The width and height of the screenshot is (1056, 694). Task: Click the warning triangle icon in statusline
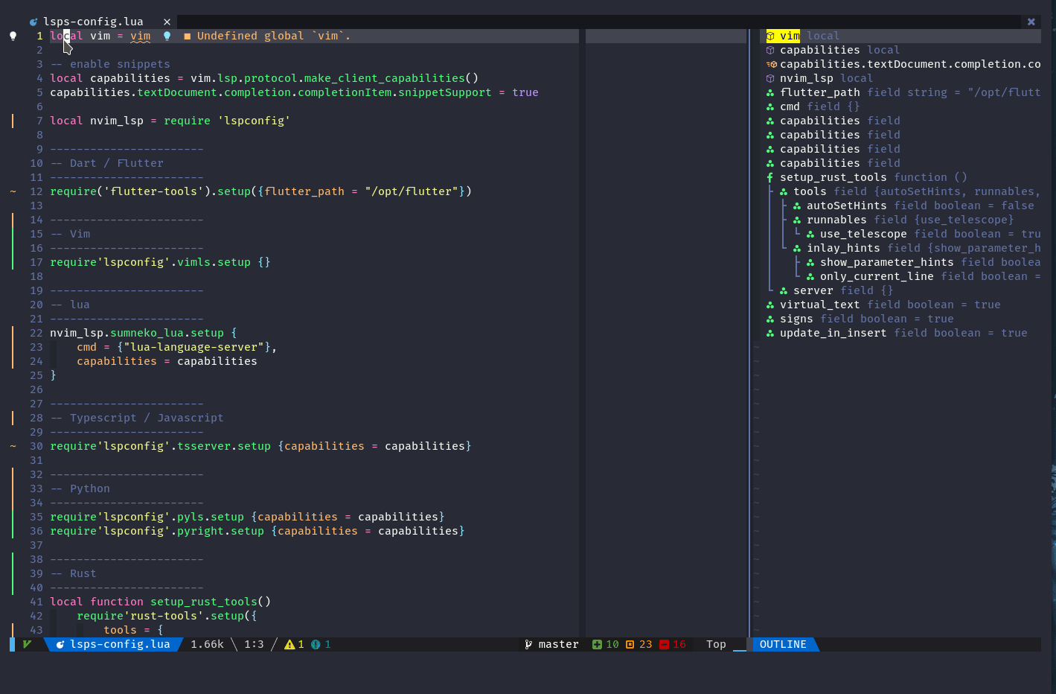coord(289,645)
